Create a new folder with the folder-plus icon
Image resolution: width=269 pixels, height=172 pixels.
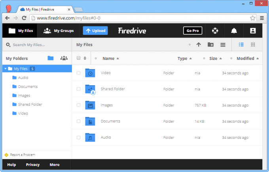pyautogui.click(x=210, y=45)
